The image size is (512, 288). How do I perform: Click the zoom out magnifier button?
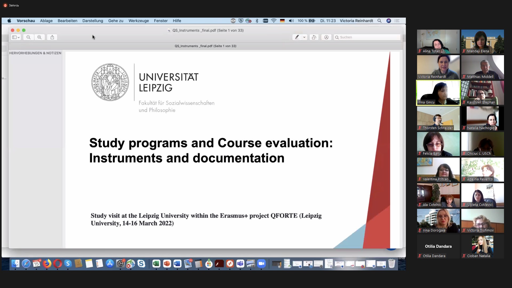[29, 37]
